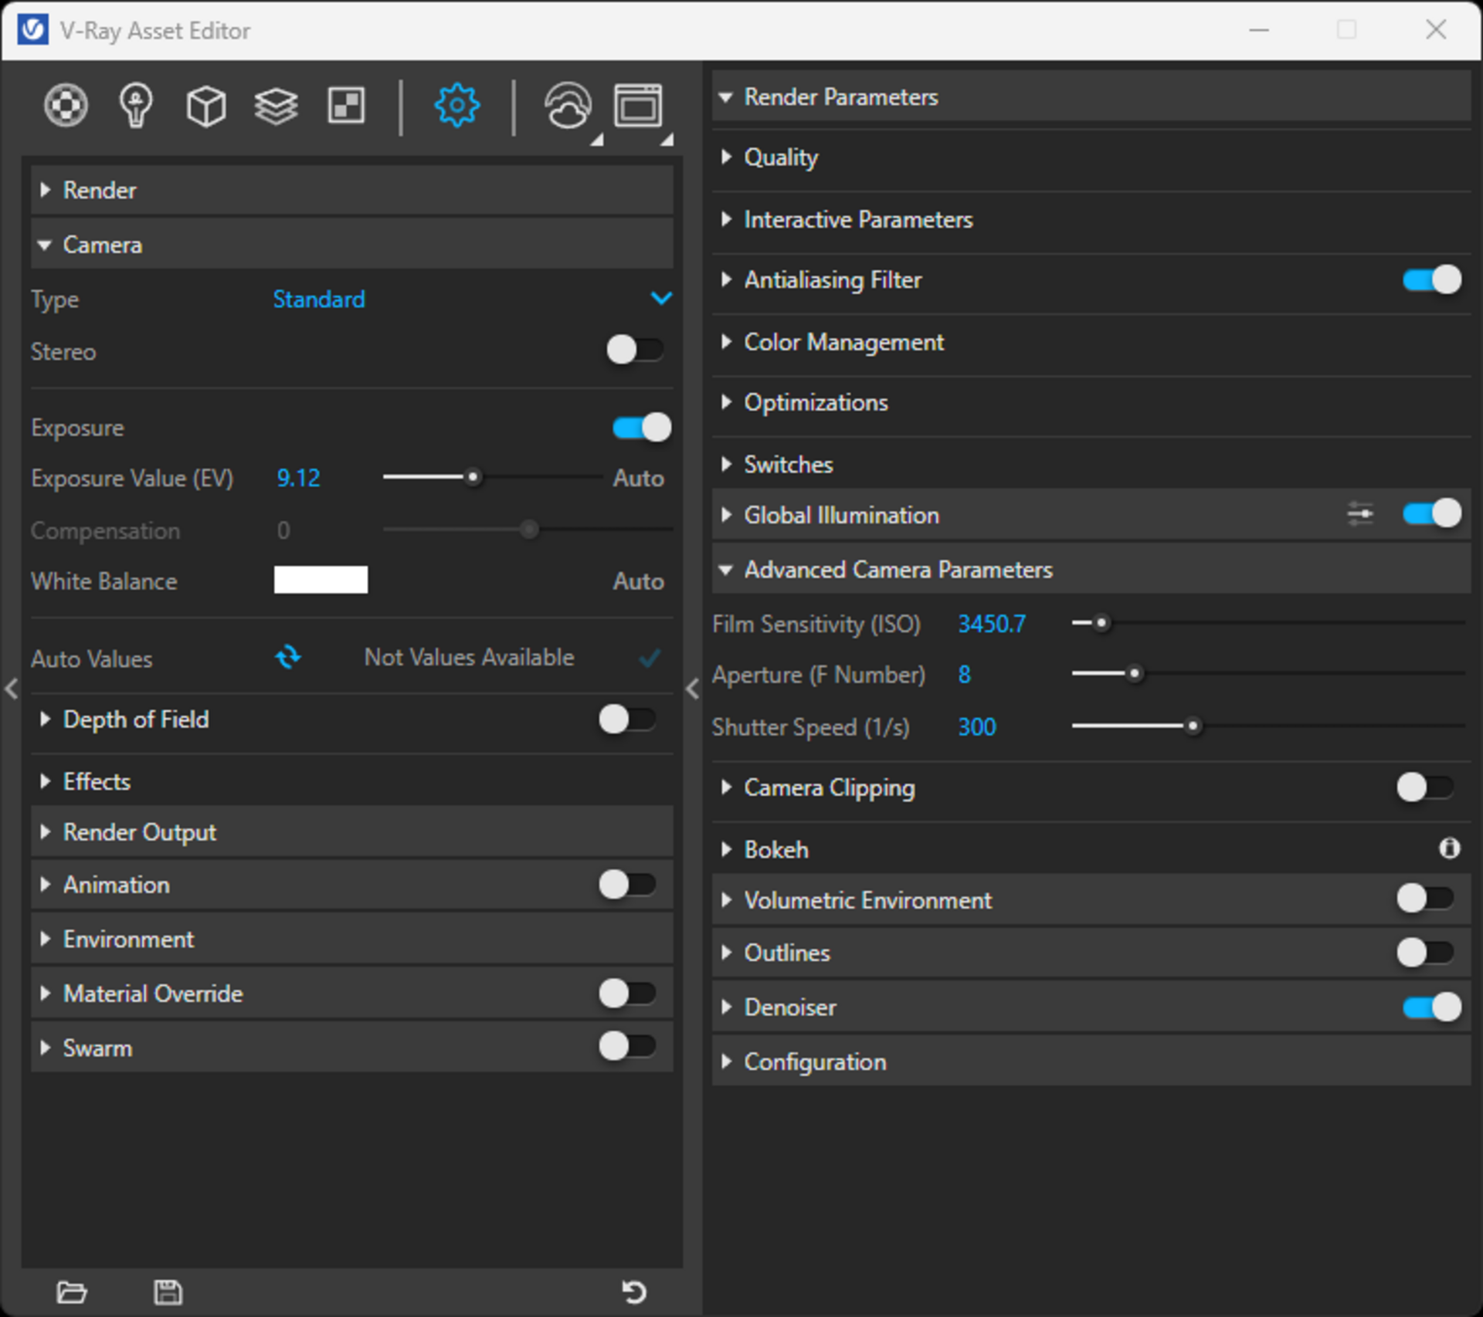The image size is (1483, 1317).
Task: Disable the Exposure switch
Action: (642, 427)
